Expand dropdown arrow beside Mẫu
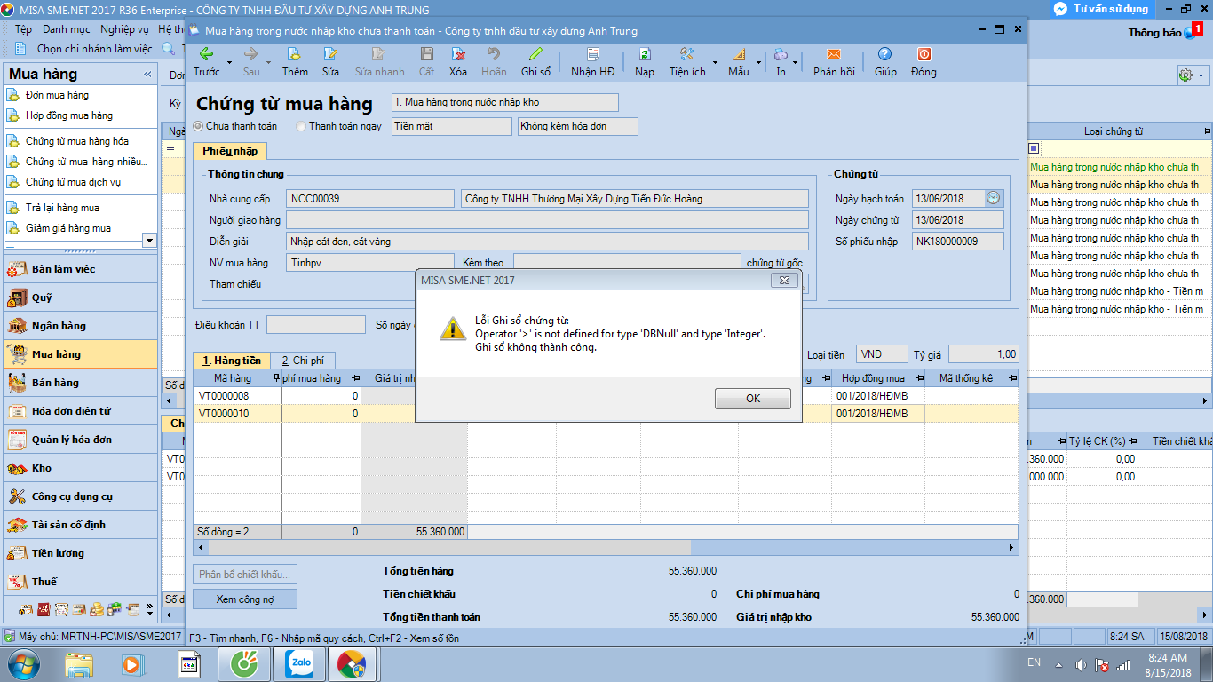Viewport: 1213px width, 682px height. [759, 63]
